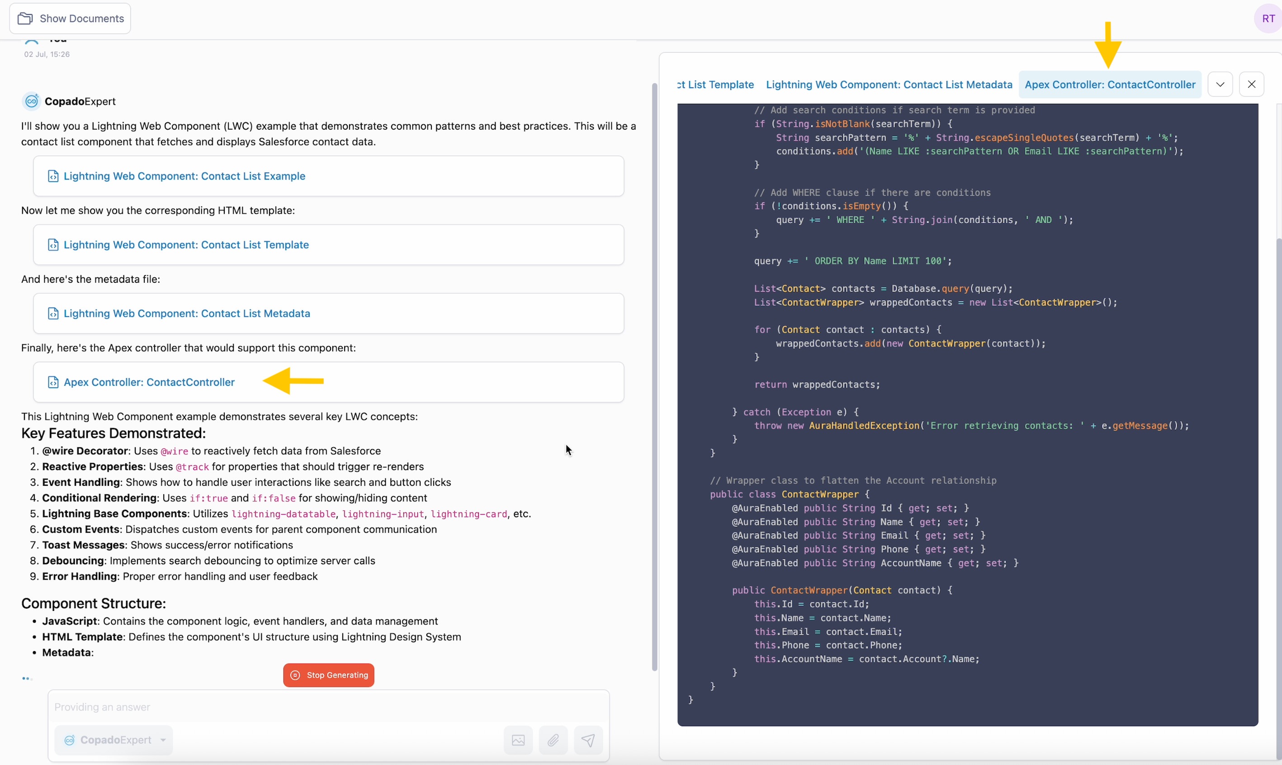The height and width of the screenshot is (765, 1282).
Task: Click the file icon beside Contact List Example
Action: point(53,176)
